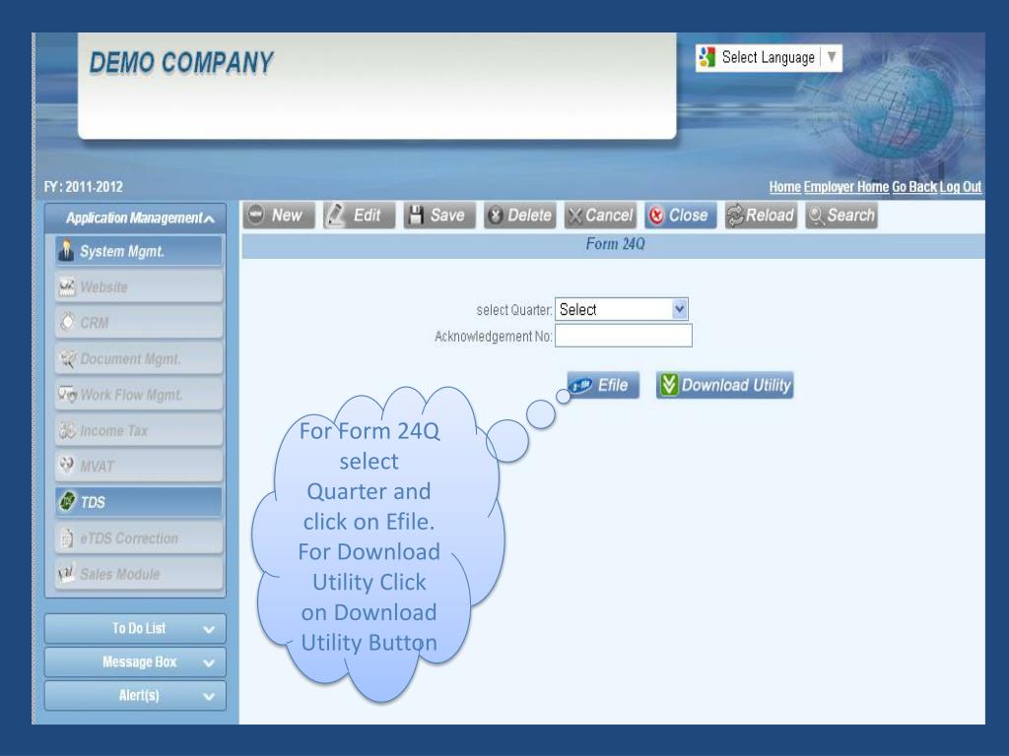
Task: Click the Save floppy toolbar button
Action: point(438,216)
